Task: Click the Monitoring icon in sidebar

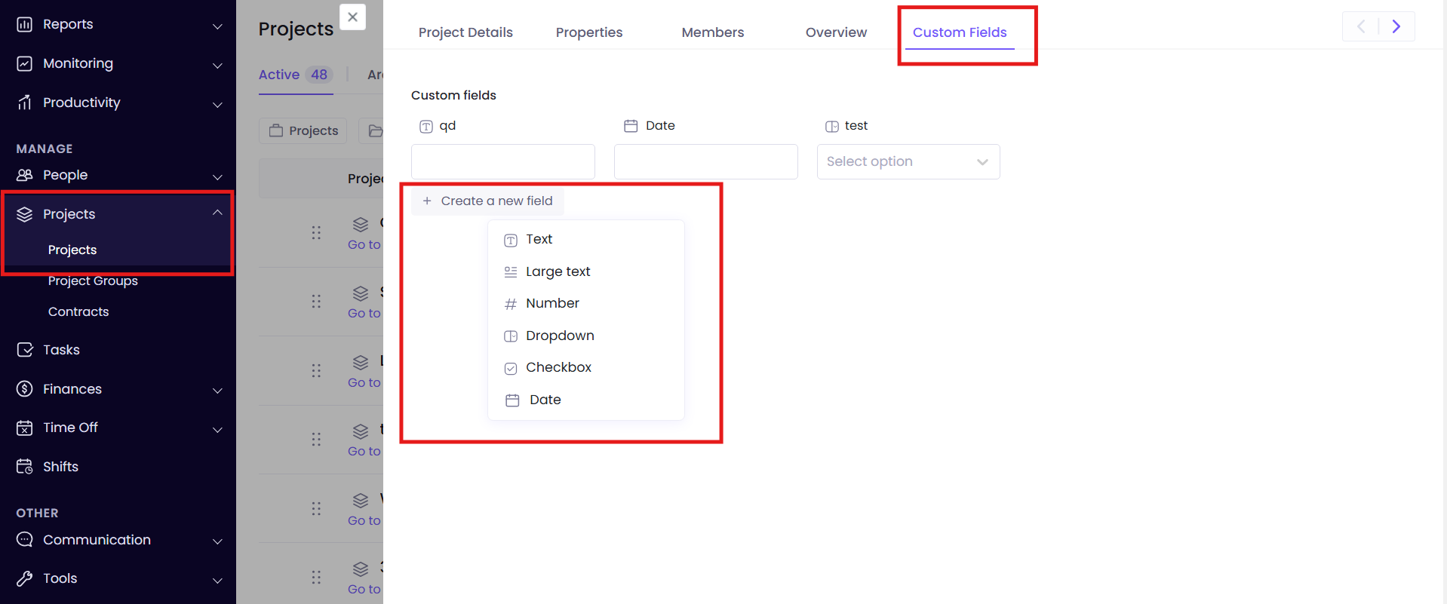Action: (x=25, y=63)
